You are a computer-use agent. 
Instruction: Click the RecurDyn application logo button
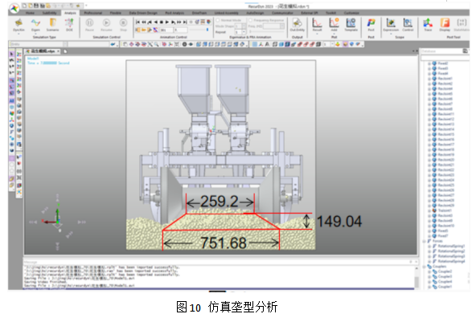click(x=14, y=8)
